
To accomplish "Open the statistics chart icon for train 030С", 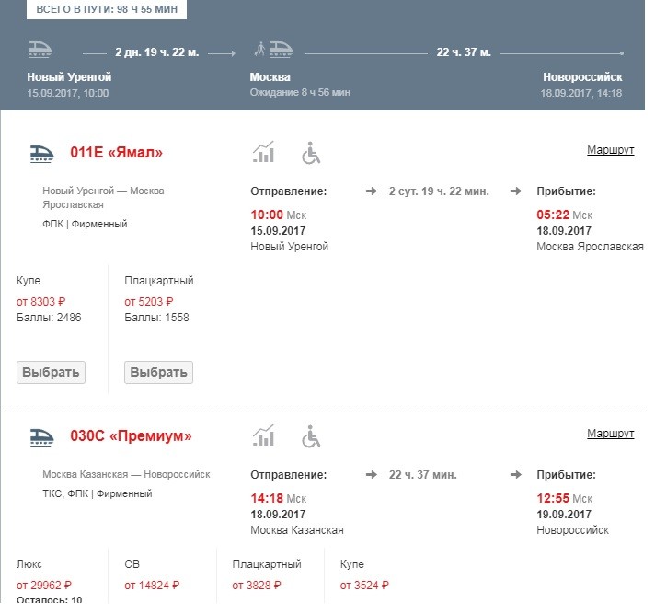I will pyautogui.click(x=264, y=435).
